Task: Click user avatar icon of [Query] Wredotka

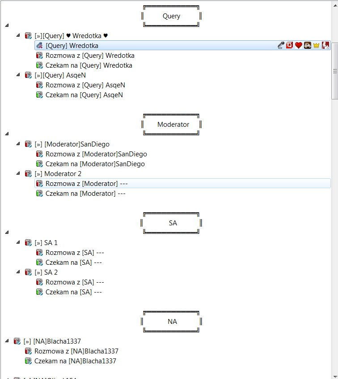Action: coord(39,45)
